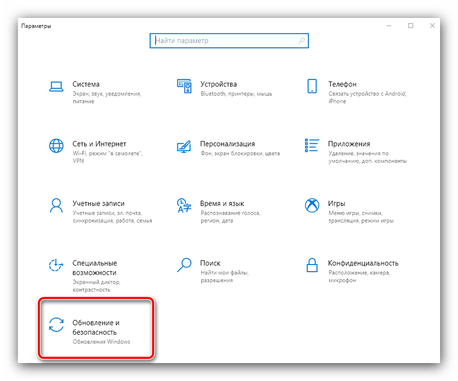The width and height of the screenshot is (458, 381).
Task: Click text 'Расположение, камера, микрофон'
Action: coord(359,276)
